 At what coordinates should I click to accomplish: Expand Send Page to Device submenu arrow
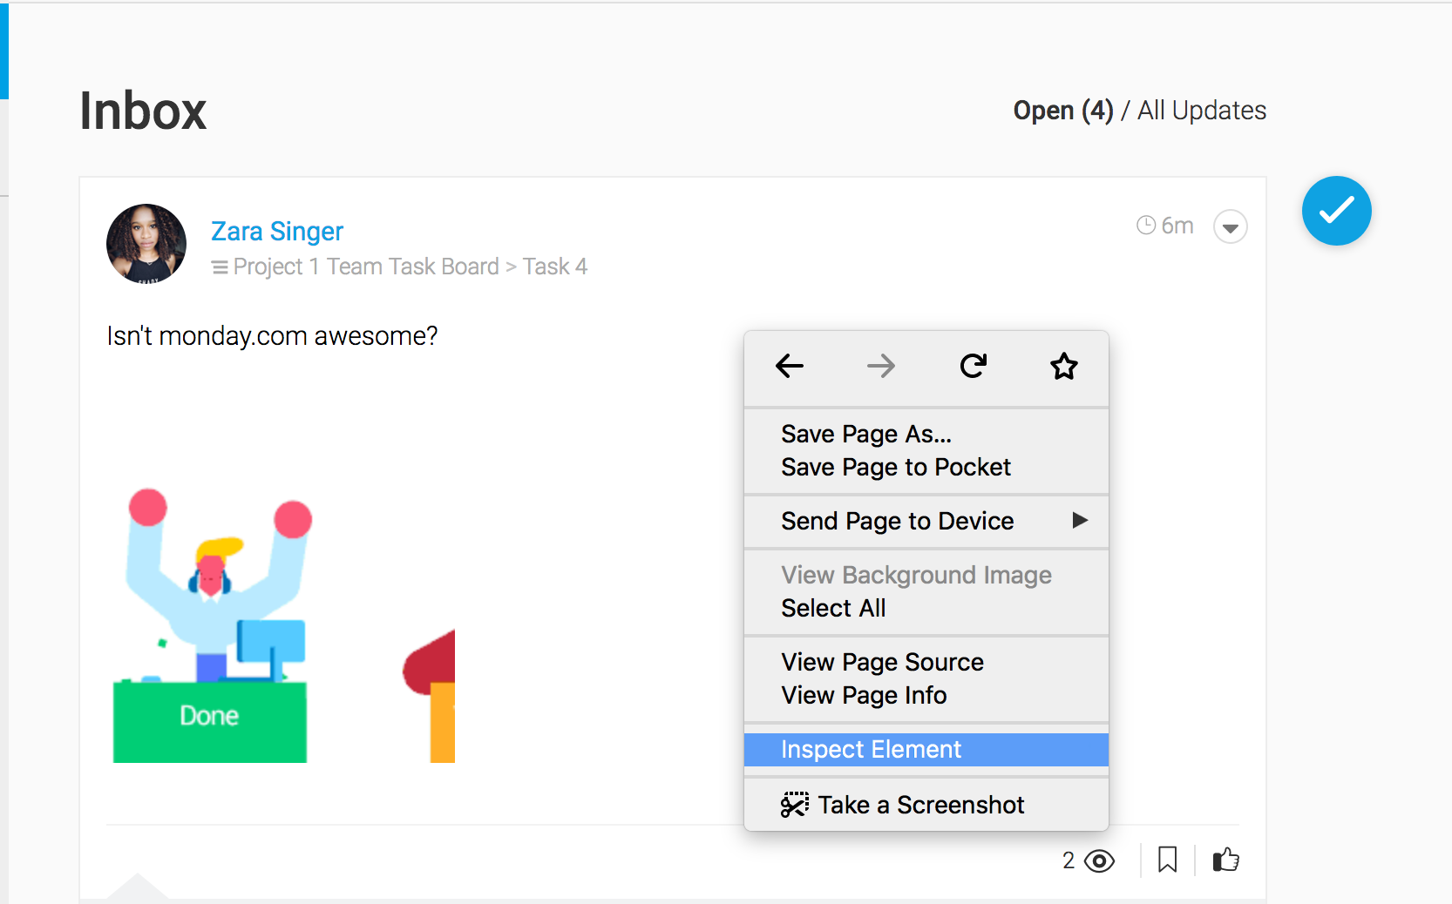pos(1080,520)
